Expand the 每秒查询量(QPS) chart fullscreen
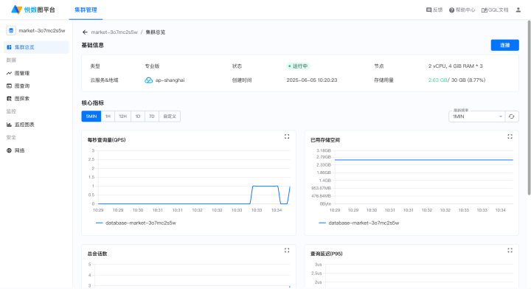 pyautogui.click(x=287, y=136)
